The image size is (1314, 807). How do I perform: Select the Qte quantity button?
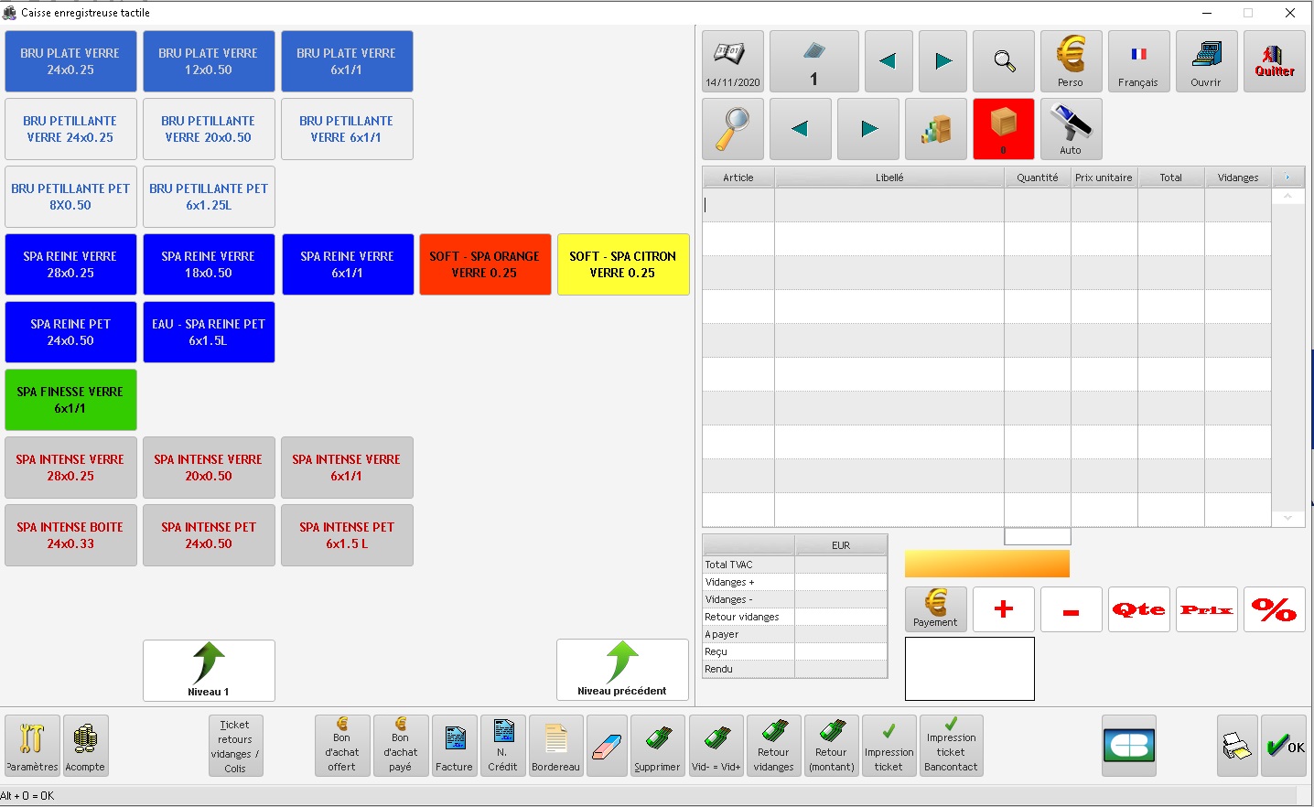1138,609
